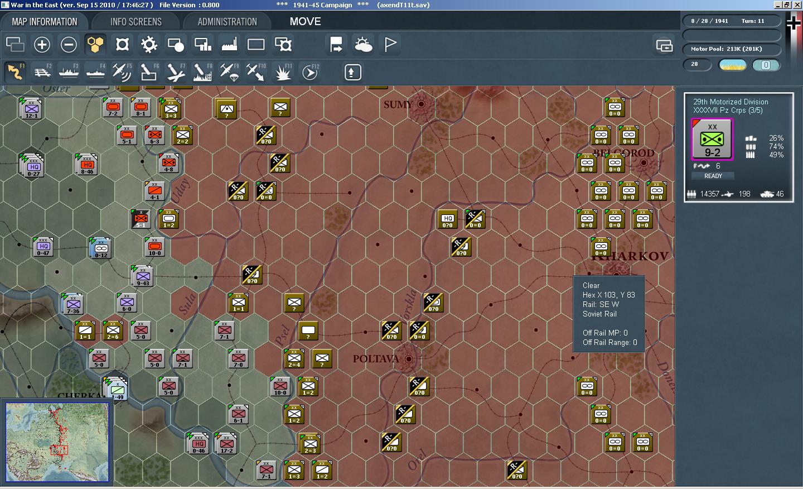The height and width of the screenshot is (489, 803).
Task: Click the READY status button
Action: tap(713, 176)
